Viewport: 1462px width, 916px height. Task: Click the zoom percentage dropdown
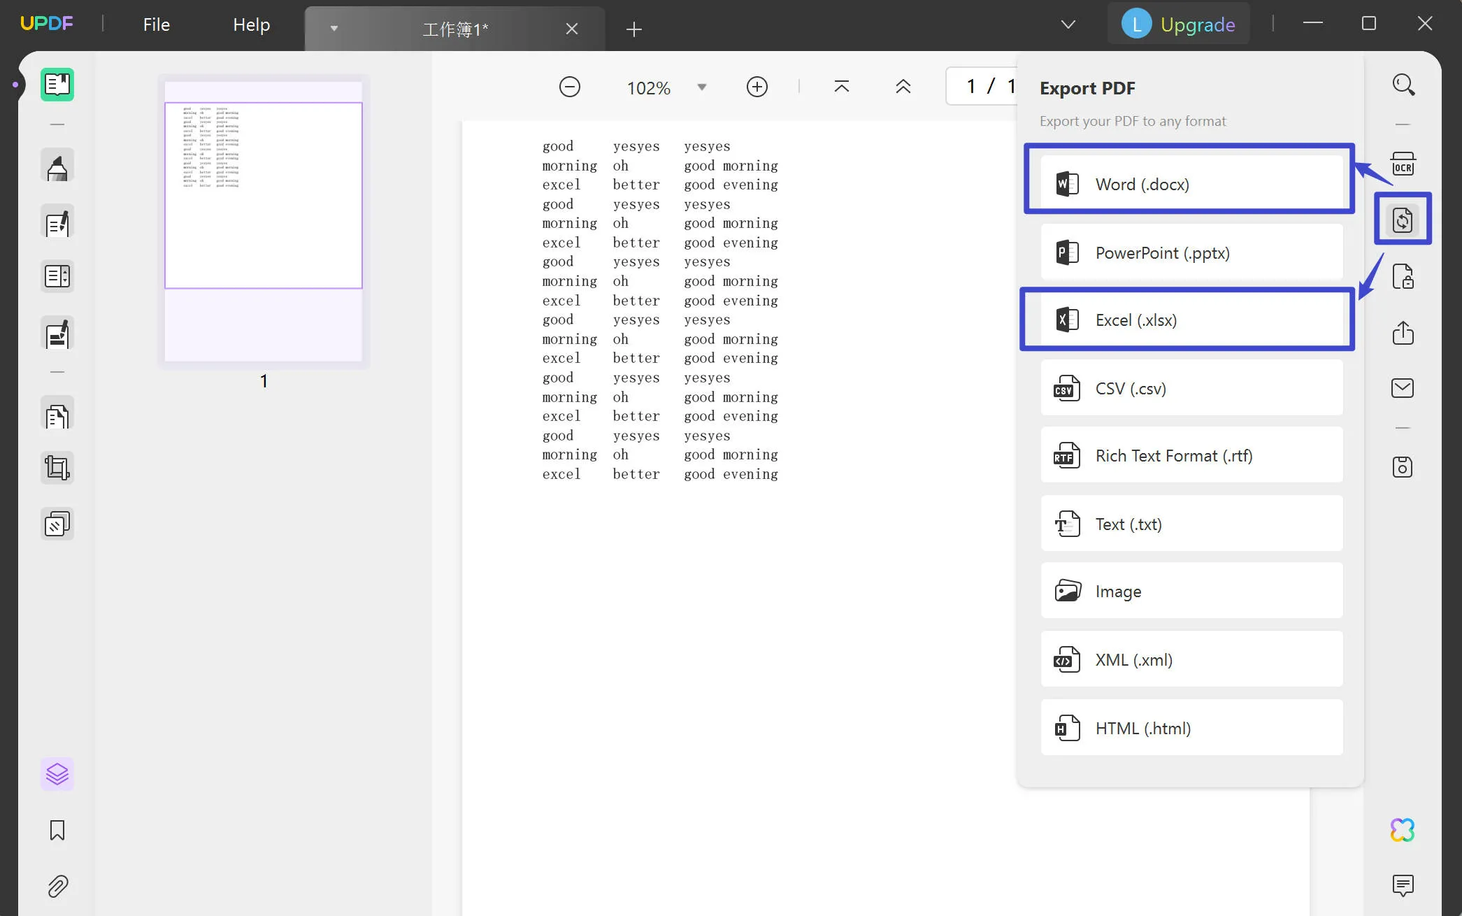coord(701,87)
